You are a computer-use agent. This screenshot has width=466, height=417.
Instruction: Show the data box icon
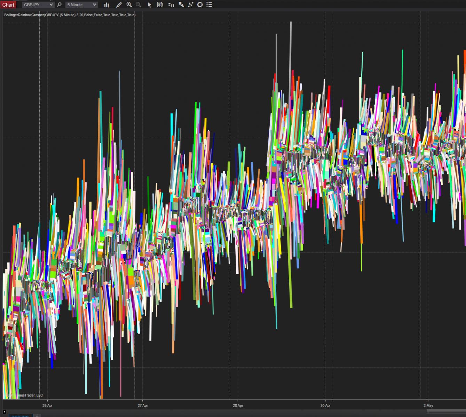[x=160, y=5]
